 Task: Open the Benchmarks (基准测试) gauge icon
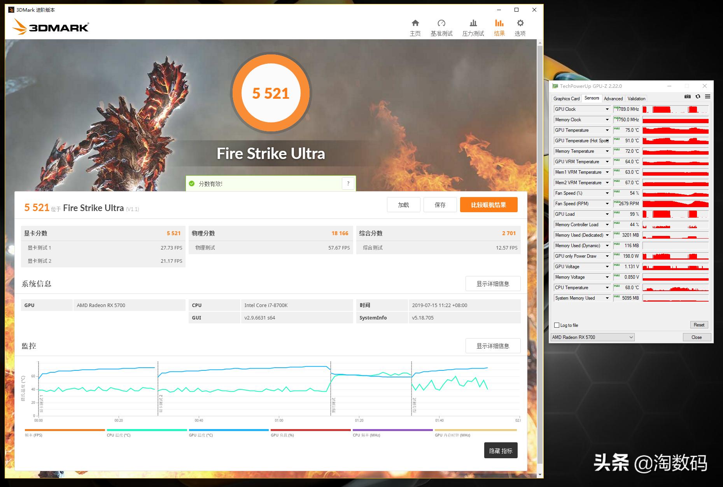pyautogui.click(x=441, y=23)
